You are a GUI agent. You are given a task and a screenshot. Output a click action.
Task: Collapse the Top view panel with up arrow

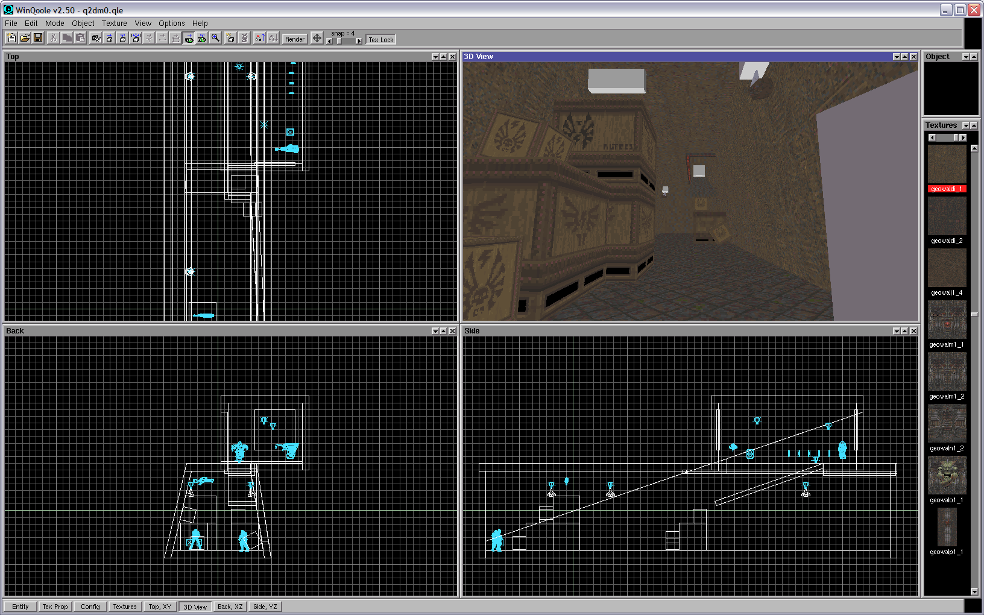(x=443, y=57)
